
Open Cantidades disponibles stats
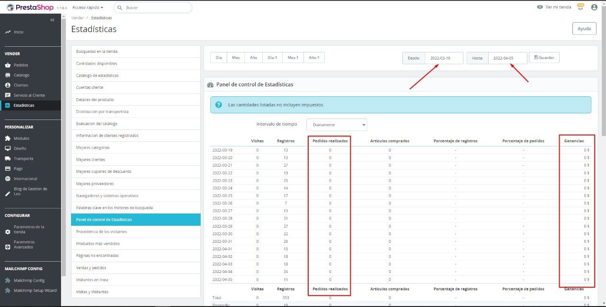point(136,63)
